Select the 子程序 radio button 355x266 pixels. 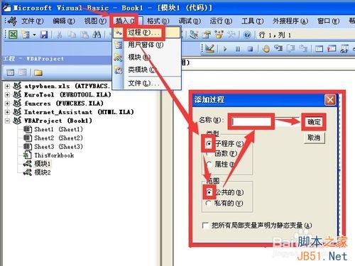click(209, 143)
